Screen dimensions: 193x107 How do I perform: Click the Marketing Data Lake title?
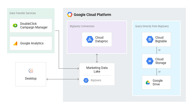pos(97,69)
